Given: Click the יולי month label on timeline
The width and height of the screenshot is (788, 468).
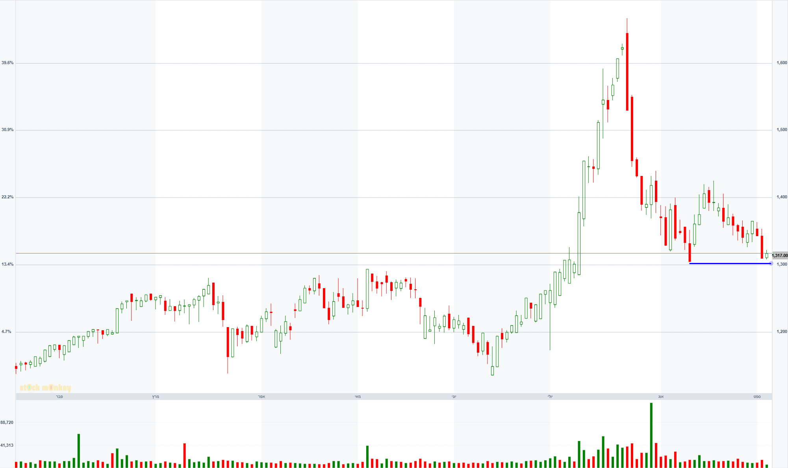Looking at the screenshot, I should coord(550,396).
